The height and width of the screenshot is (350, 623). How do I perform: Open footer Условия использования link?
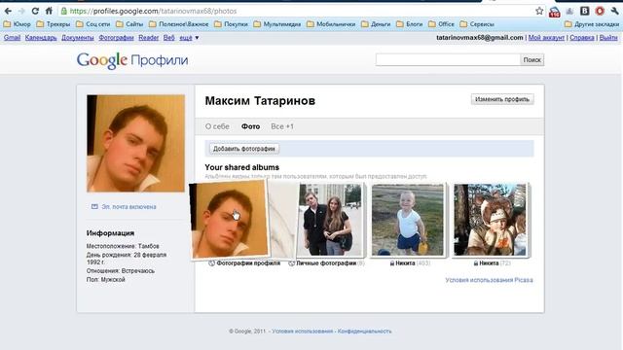303,331
